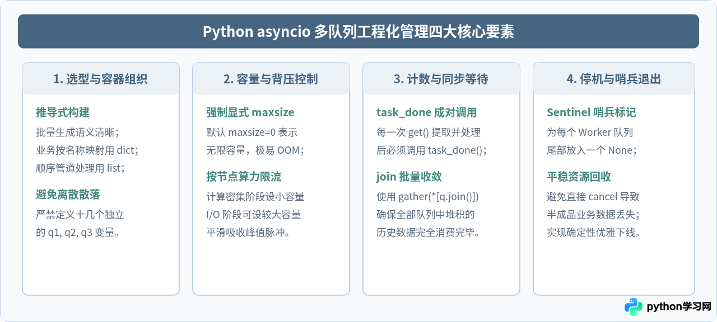The height and width of the screenshot is (322, 717).
Task: Select the '2. 容量与背压控制' card header
Action: pyautogui.click(x=271, y=79)
